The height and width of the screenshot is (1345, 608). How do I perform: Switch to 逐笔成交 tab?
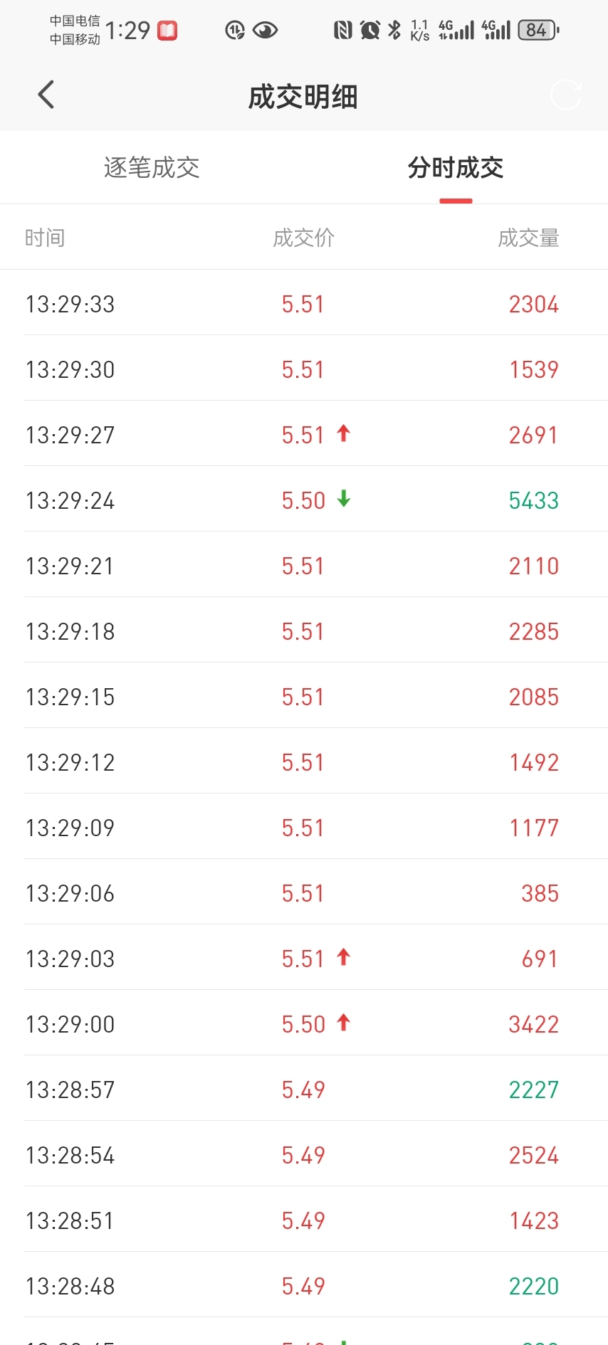pyautogui.click(x=152, y=168)
